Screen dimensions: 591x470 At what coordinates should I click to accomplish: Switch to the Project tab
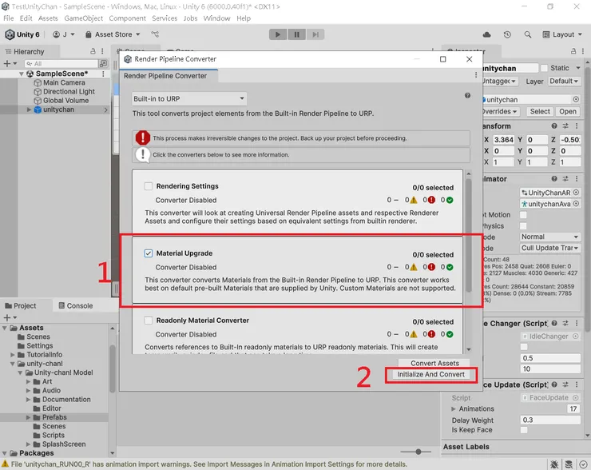(x=21, y=305)
